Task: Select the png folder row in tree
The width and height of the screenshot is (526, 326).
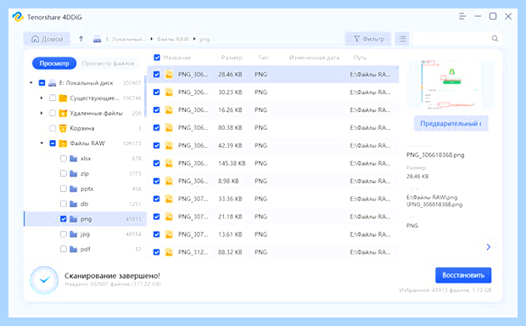Action: (x=85, y=219)
